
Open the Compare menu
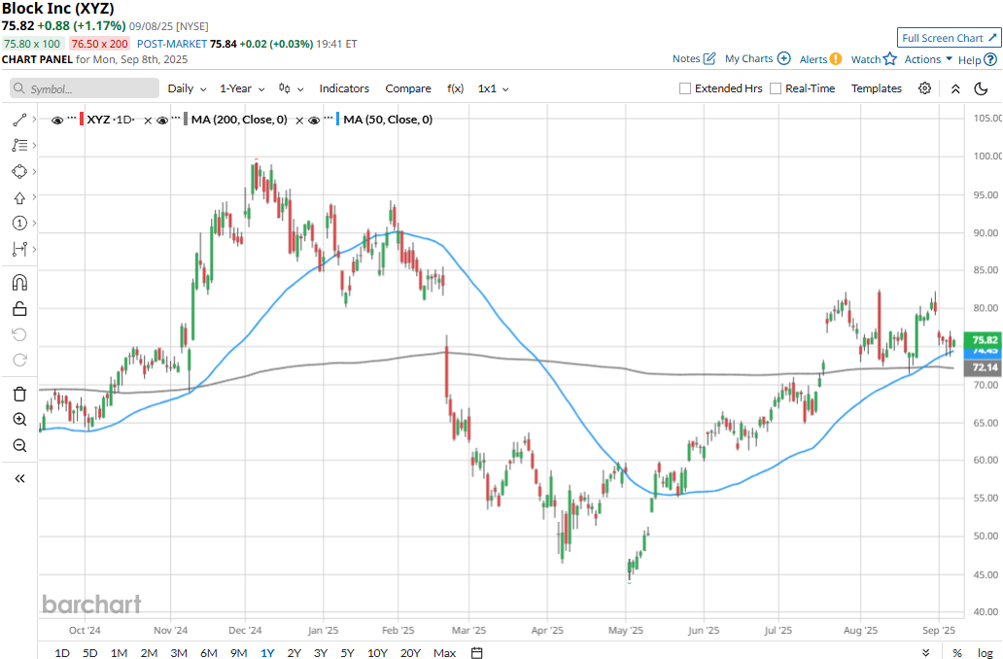coord(408,88)
